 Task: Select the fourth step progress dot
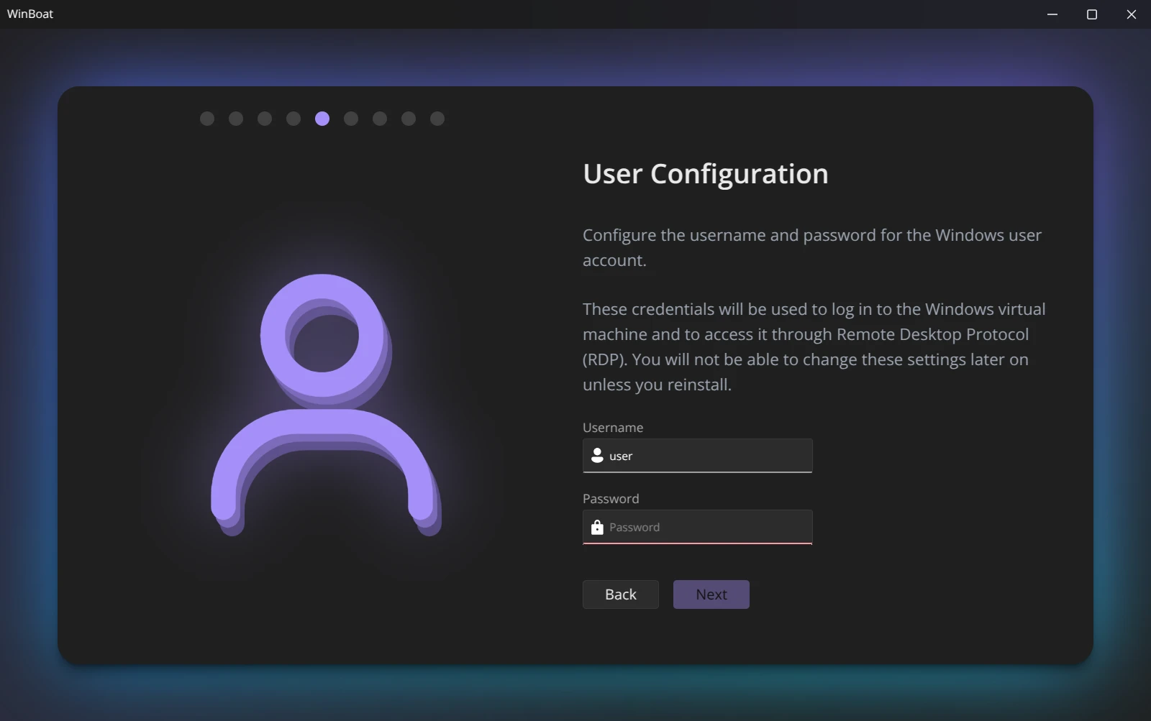point(294,119)
